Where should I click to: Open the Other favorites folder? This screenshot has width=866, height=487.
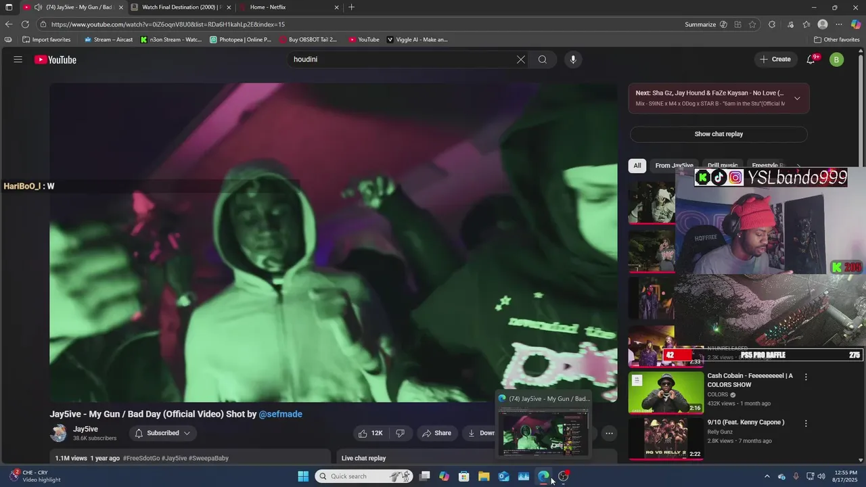pos(836,39)
